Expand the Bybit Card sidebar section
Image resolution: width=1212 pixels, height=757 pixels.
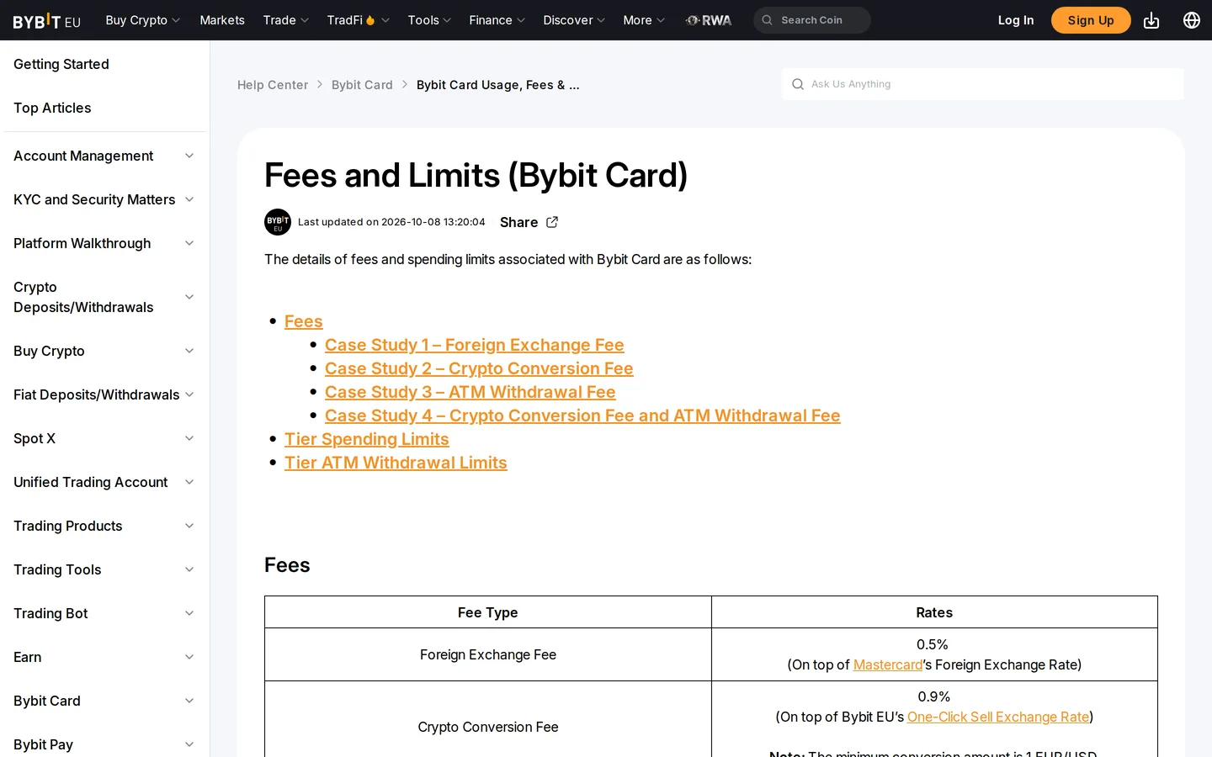(x=104, y=701)
